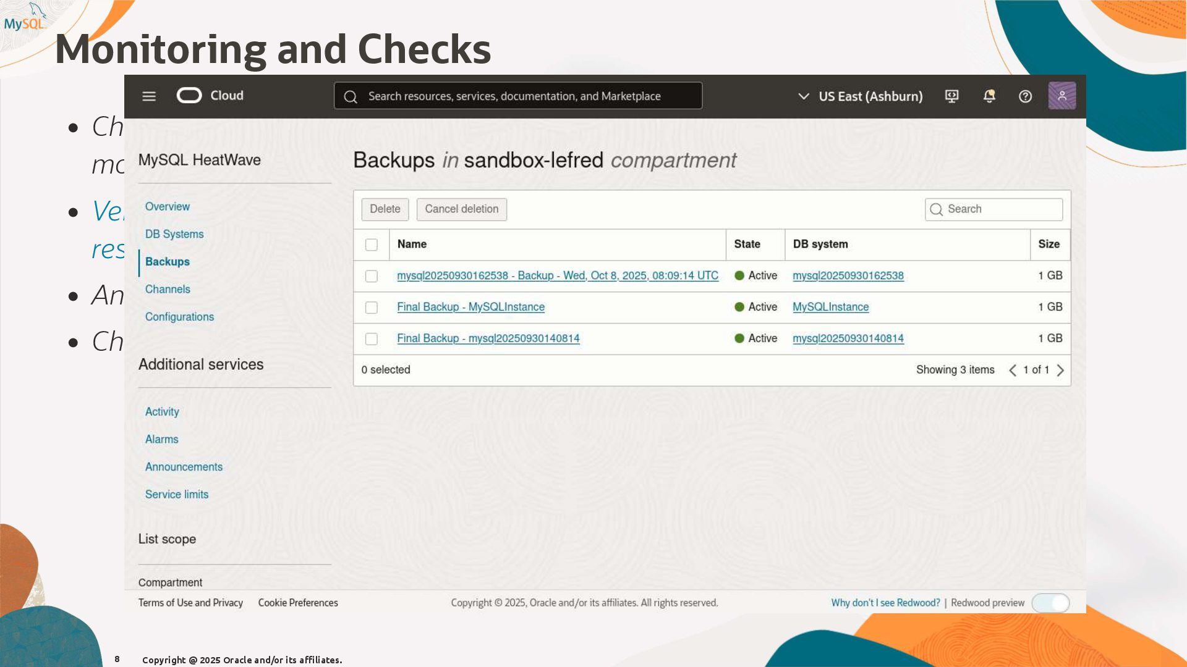Open the help question mark icon
Viewport: 1187px width, 667px height.
pyautogui.click(x=1025, y=96)
